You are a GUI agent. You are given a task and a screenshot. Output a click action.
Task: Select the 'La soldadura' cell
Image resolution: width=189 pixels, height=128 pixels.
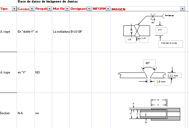point(61,32)
